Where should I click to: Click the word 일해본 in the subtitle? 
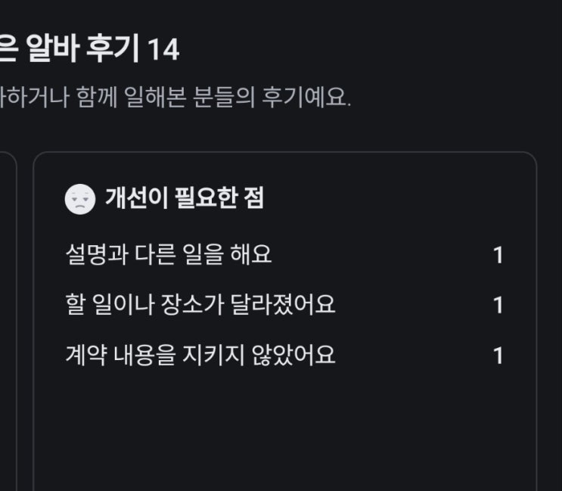(x=155, y=97)
